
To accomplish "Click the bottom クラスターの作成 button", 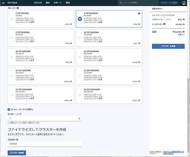I will tap(17, 153).
